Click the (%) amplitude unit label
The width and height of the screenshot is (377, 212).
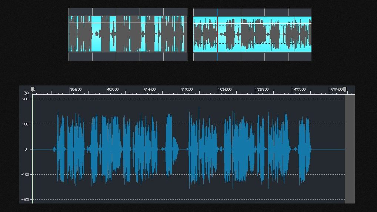pyautogui.click(x=26, y=93)
